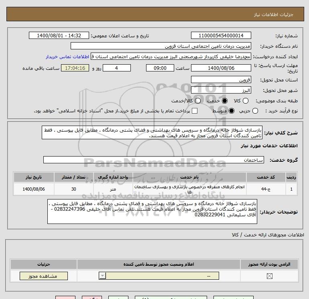The image size is (309, 299).
Task: Click delivery city field البرز
Action: click(x=221, y=90)
